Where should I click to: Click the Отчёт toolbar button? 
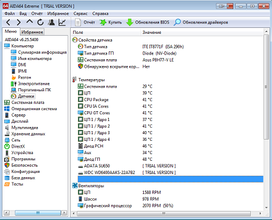point(85,22)
